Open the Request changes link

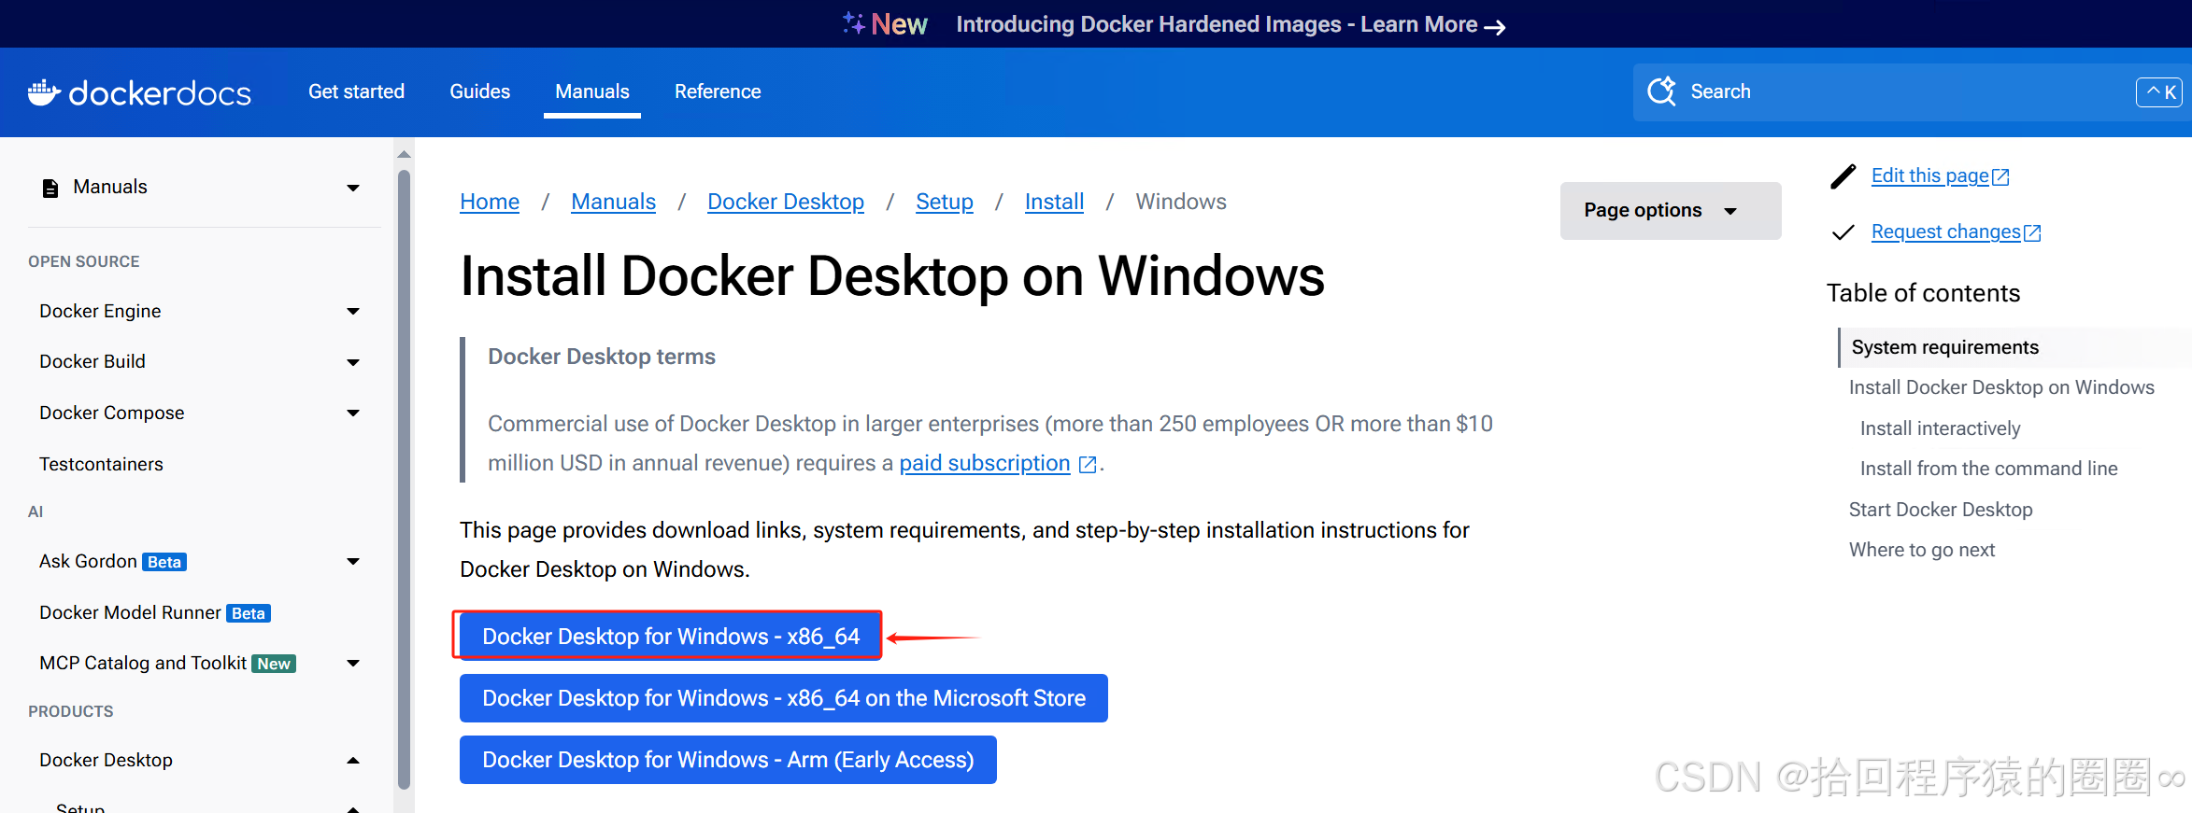[x=1945, y=231]
